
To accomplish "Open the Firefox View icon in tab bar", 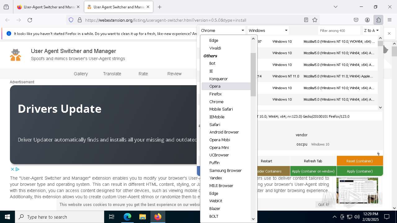I will point(6,7).
